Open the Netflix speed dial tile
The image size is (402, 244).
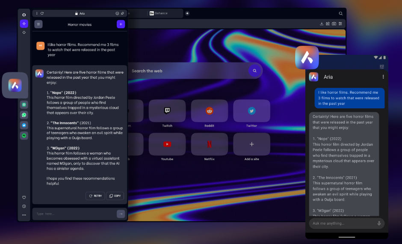(x=210, y=144)
